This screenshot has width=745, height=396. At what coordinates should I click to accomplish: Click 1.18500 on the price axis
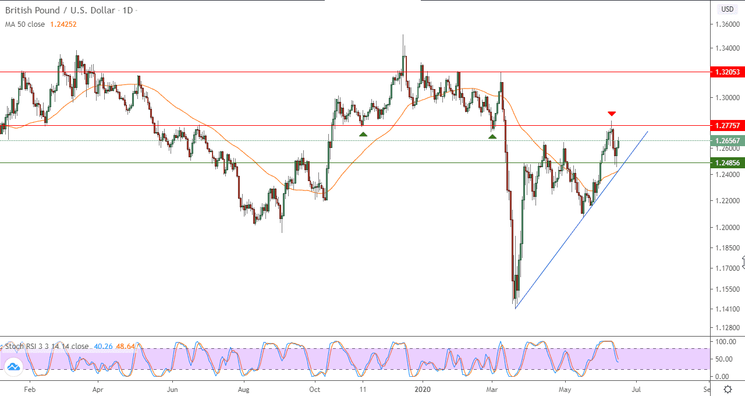pyautogui.click(x=728, y=248)
